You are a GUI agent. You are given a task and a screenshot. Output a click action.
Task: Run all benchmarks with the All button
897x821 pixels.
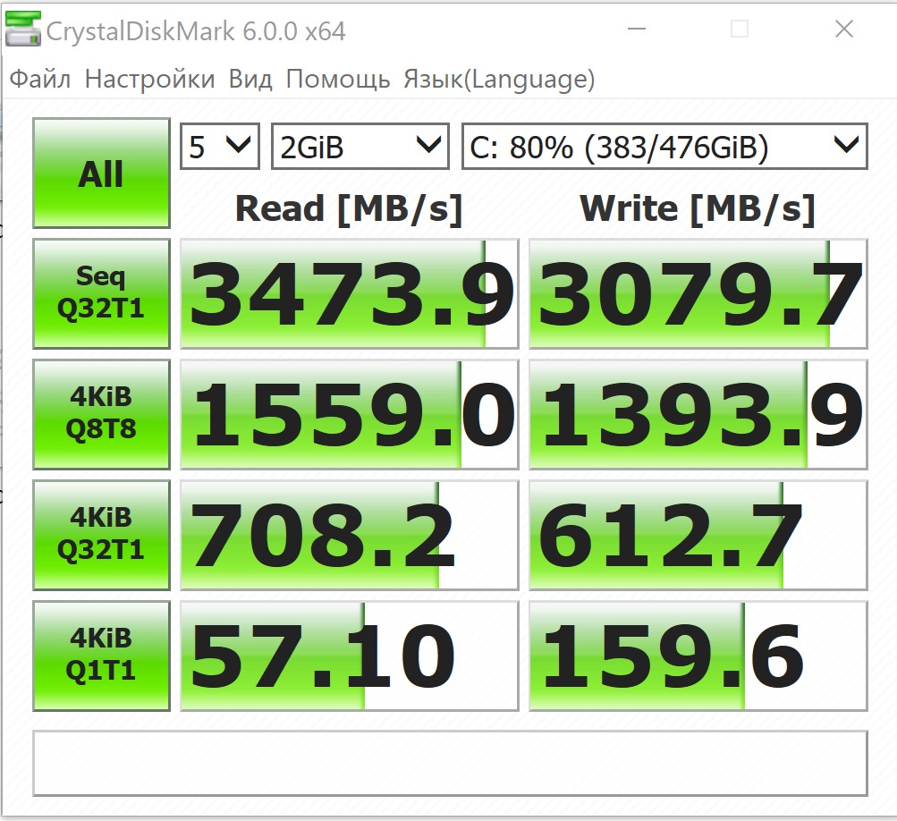tap(101, 173)
